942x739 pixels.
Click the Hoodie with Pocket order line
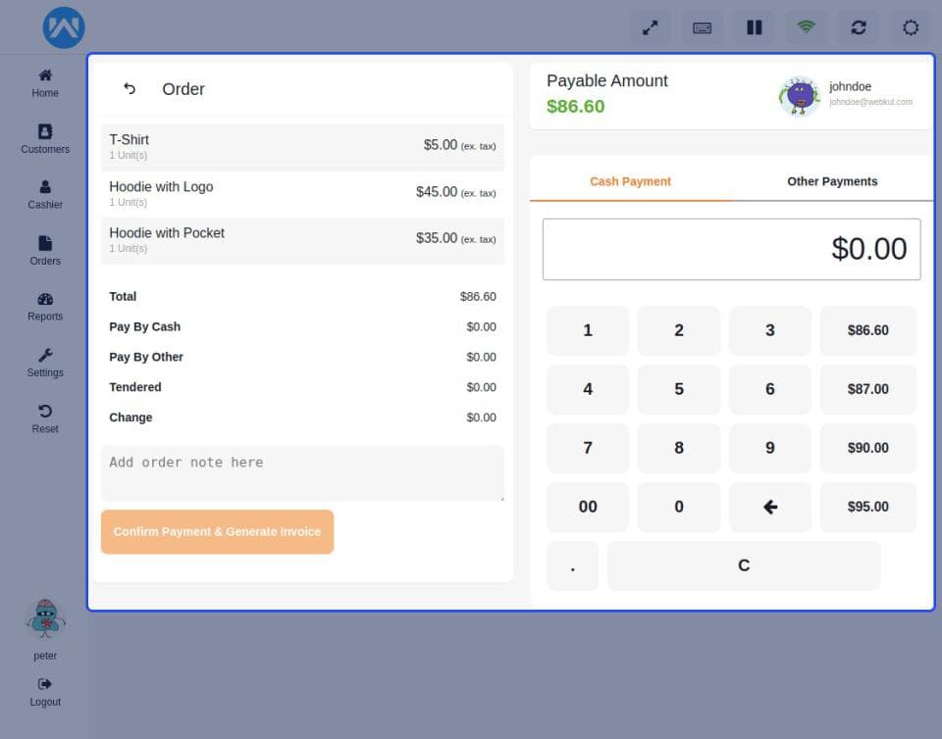click(302, 240)
